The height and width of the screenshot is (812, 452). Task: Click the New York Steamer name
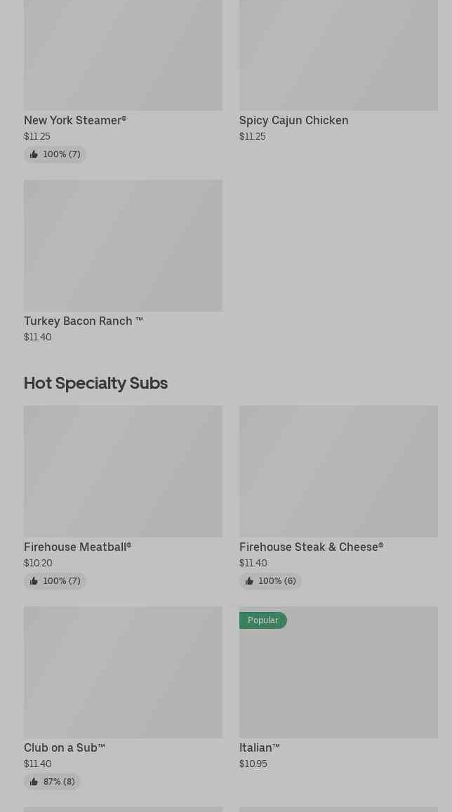pyautogui.click(x=75, y=120)
